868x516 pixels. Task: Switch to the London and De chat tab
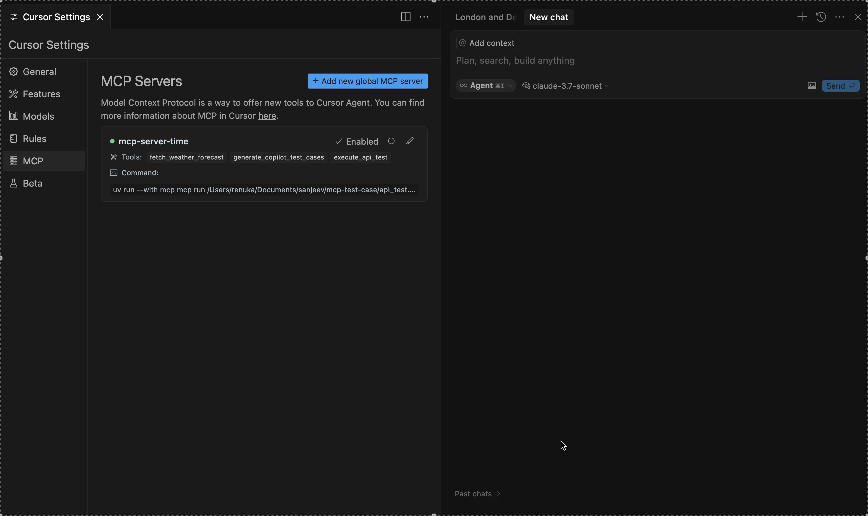[x=485, y=17]
